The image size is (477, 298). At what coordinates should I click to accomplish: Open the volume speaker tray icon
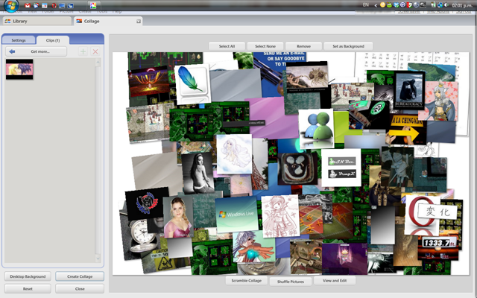pyautogui.click(x=446, y=5)
